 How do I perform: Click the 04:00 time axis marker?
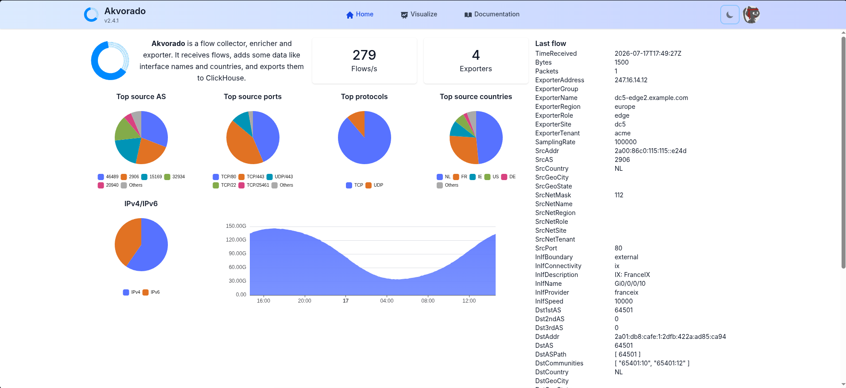[x=387, y=301]
